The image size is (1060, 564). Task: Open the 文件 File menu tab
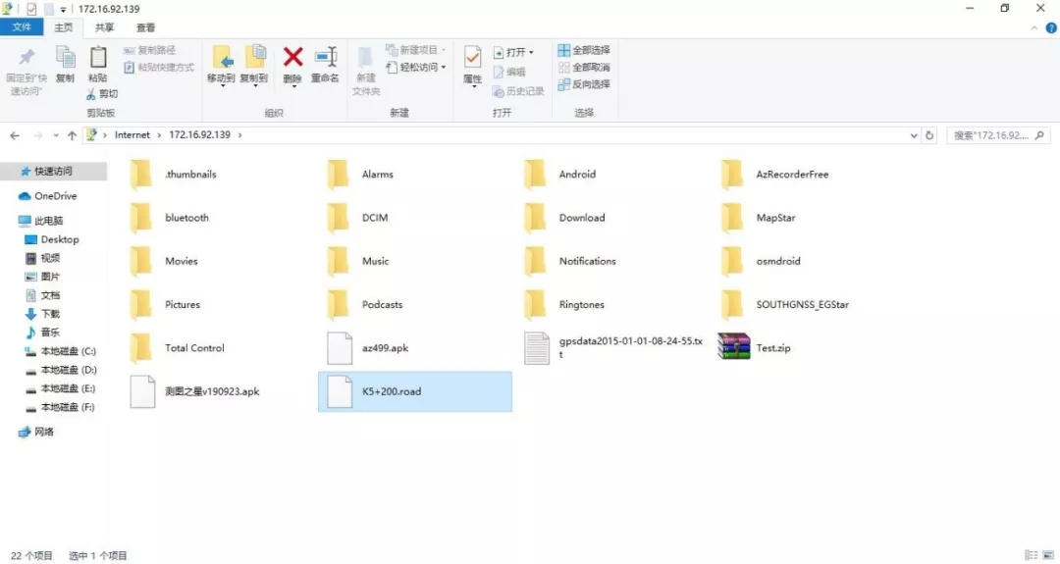click(22, 27)
